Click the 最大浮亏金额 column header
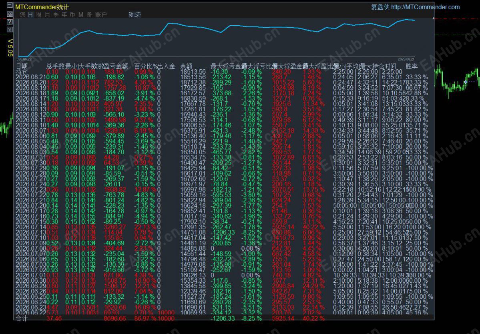480x334 pixels. [x=228, y=66]
